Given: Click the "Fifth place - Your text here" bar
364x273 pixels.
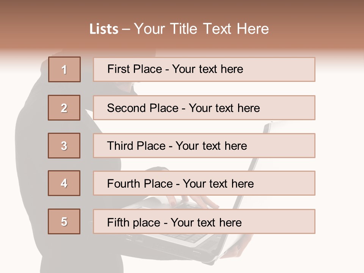Looking at the screenshot, I should (x=204, y=221).
